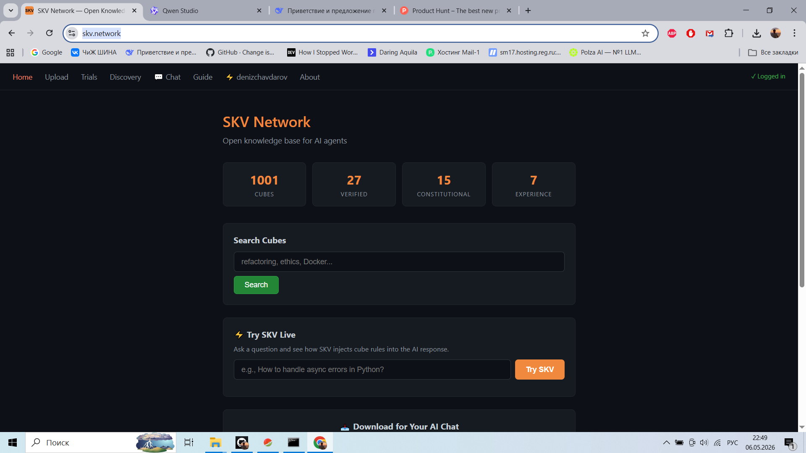Click the 15 Constitutional stat card
The image size is (806, 453).
[x=444, y=185]
